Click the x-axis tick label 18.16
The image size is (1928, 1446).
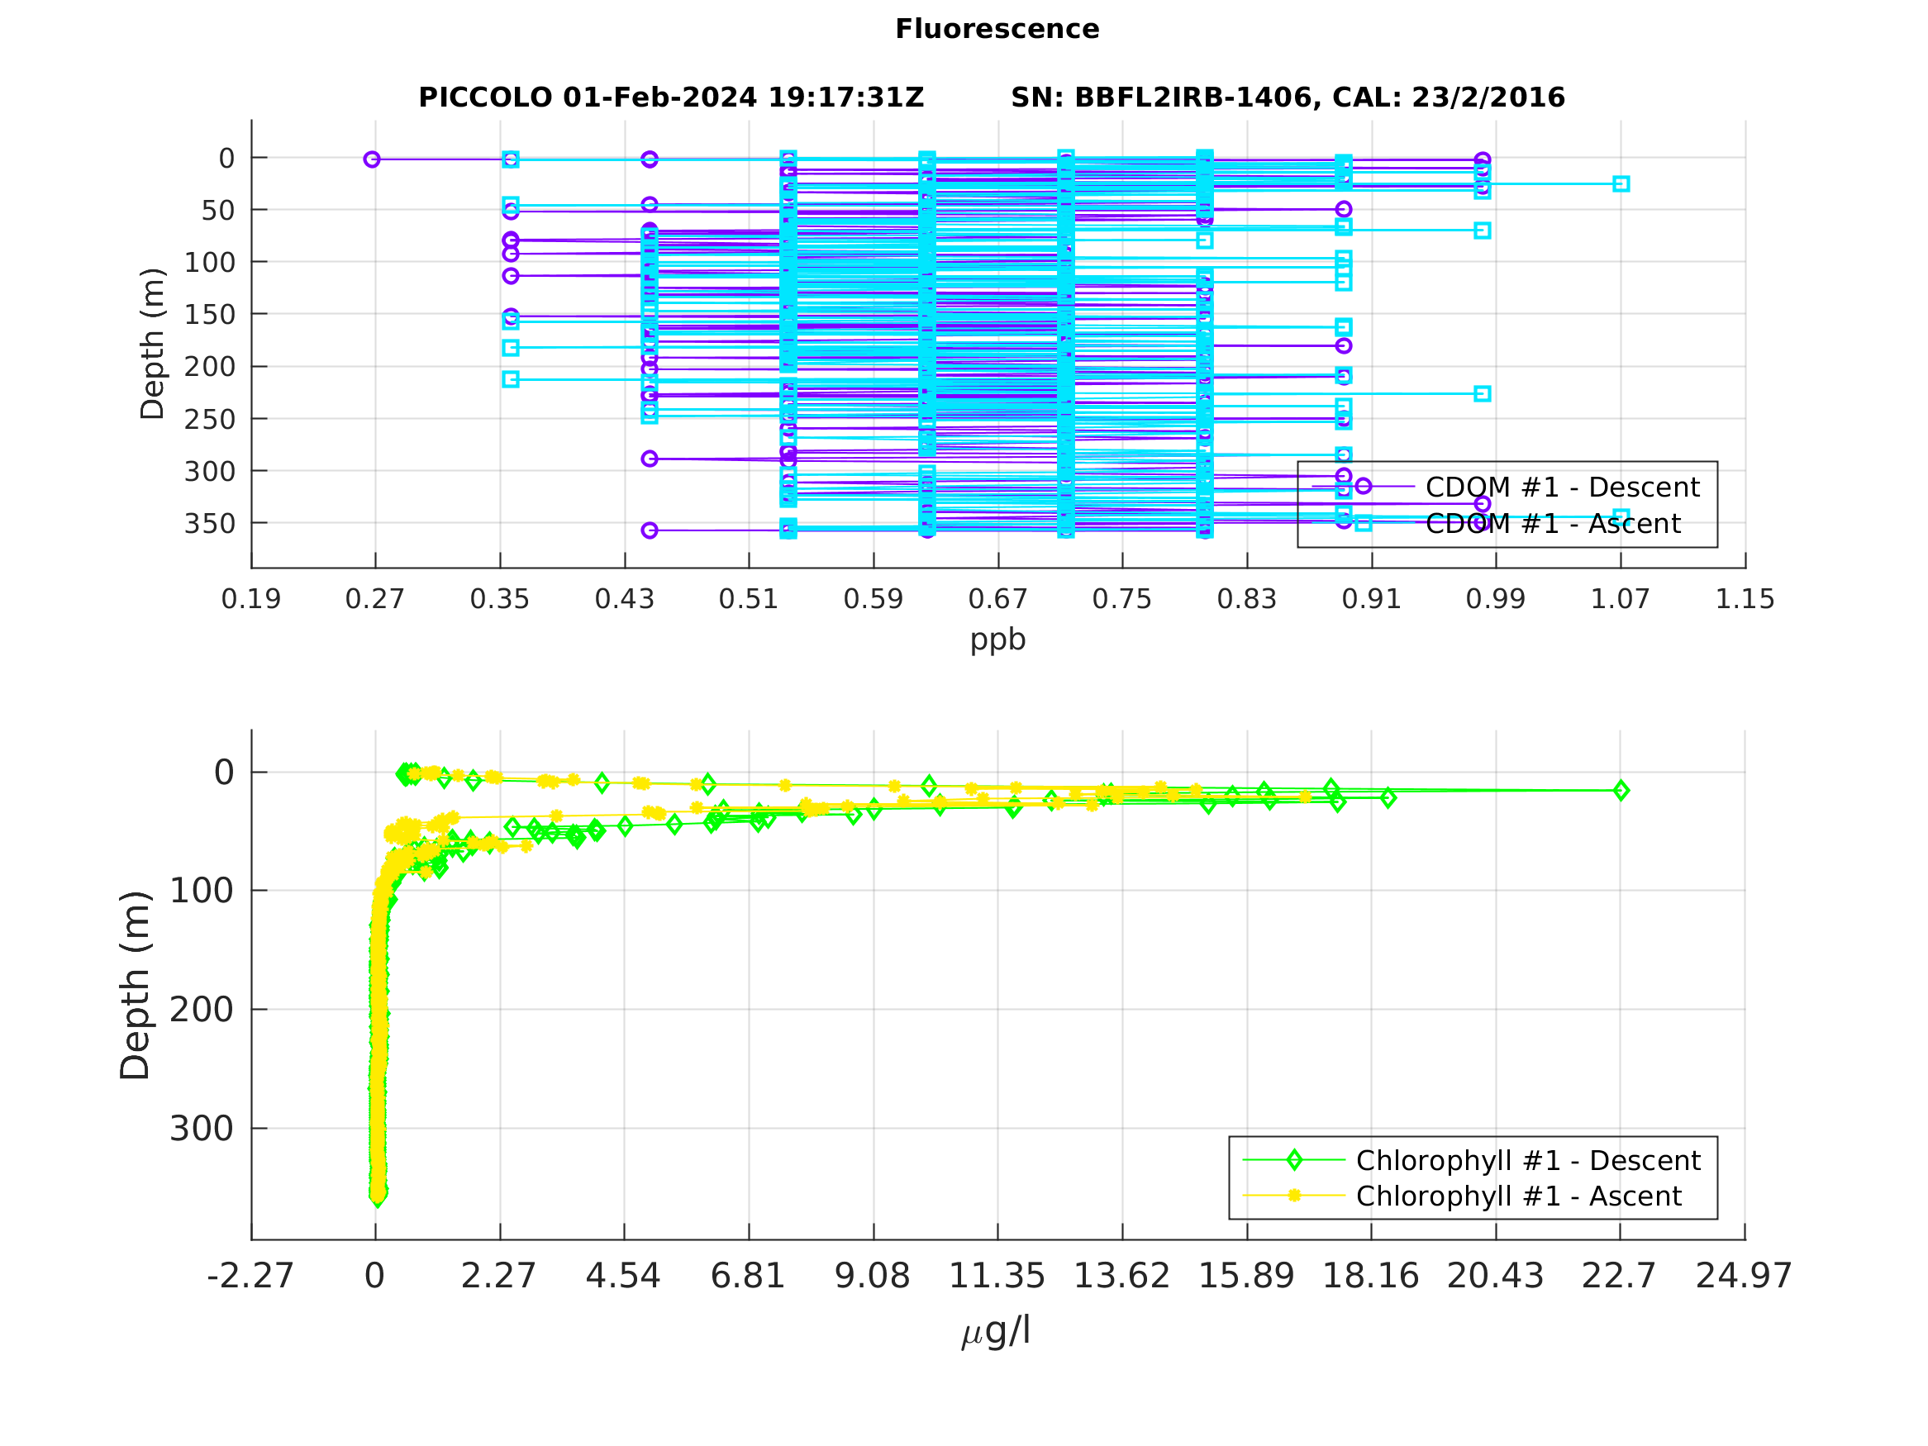pos(1371,1277)
